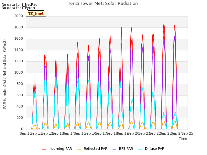Image resolution: width=207 pixels, height=155 pixels.
Task: Click the 400 y-axis tick label
Action: 20,106
